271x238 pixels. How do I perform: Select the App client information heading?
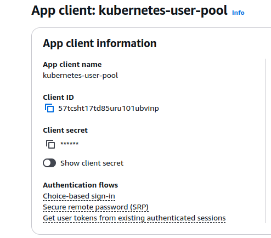(100, 43)
